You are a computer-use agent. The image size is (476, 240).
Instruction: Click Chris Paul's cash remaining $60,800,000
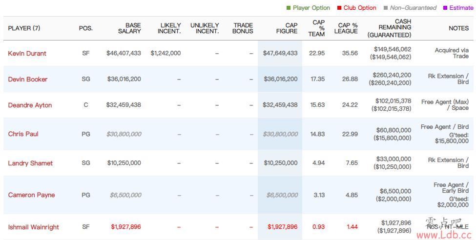393,130
